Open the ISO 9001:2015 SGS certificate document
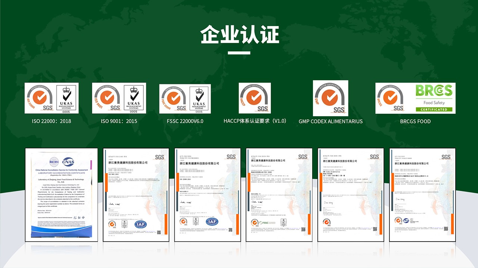This screenshot has height=268, width=478. coord(136,195)
